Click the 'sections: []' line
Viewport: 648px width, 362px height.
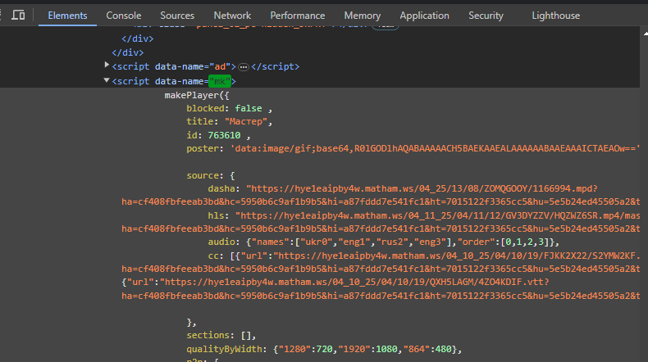click(x=221, y=335)
